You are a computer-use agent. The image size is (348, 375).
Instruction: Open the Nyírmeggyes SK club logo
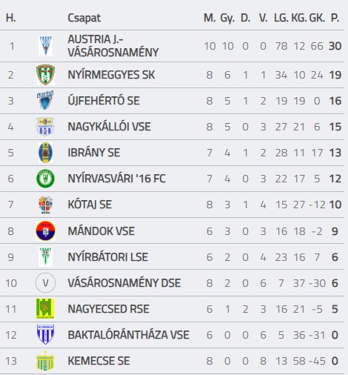[45, 75]
